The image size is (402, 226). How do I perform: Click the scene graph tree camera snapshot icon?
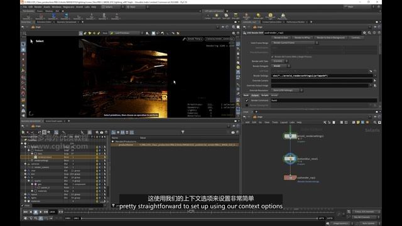102,132
